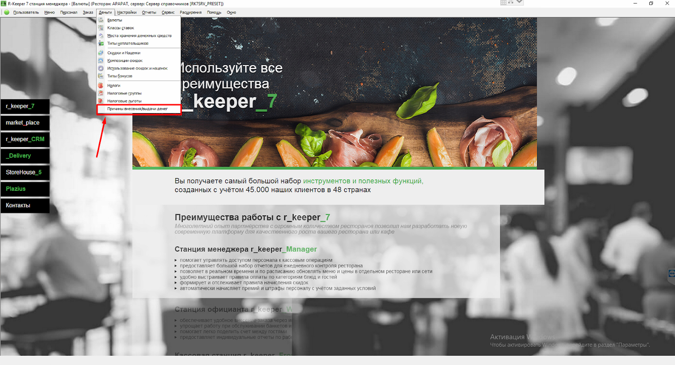This screenshot has height=365, width=675.
Task: Click the green connection status circle icon
Action: pyautogui.click(x=7, y=12)
